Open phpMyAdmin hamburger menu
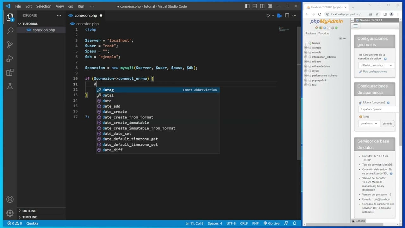Viewport: 405px width, 228px height. tap(355, 26)
